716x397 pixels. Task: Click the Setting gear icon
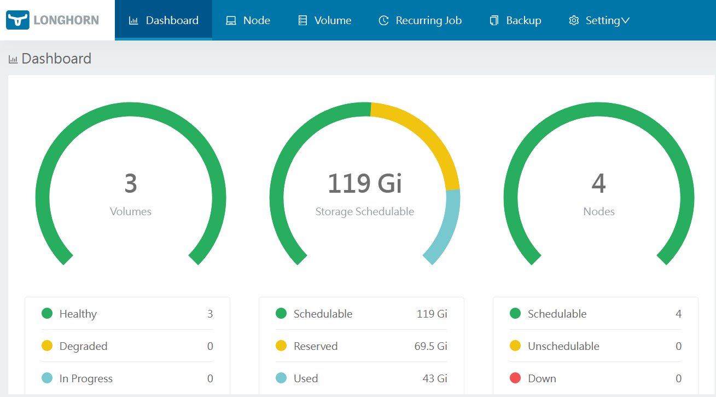(574, 21)
